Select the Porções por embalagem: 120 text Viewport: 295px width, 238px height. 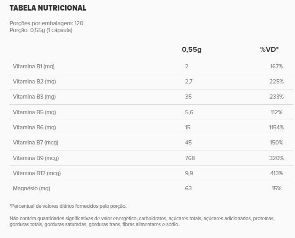coord(46,23)
